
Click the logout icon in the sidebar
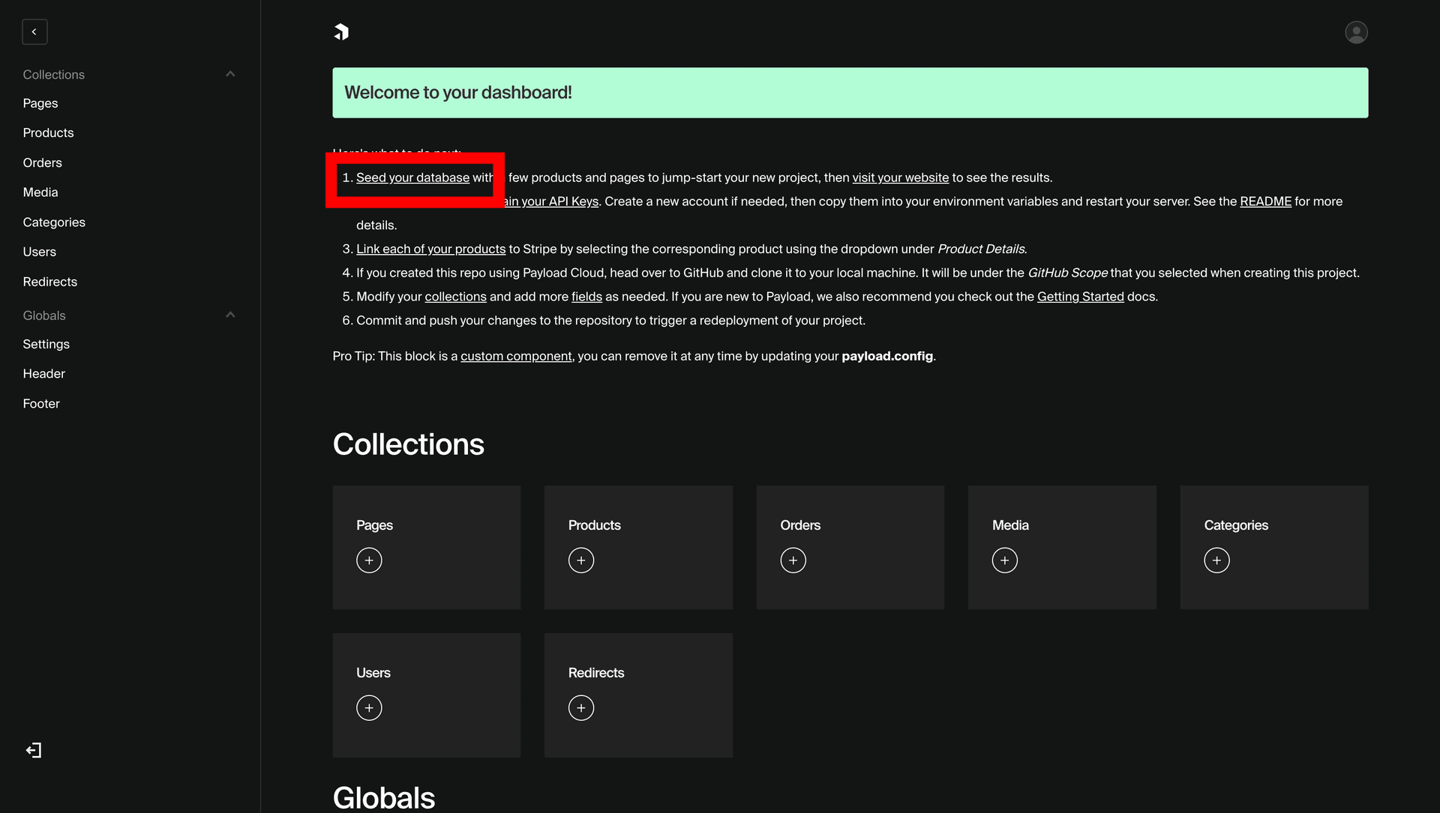coord(33,750)
